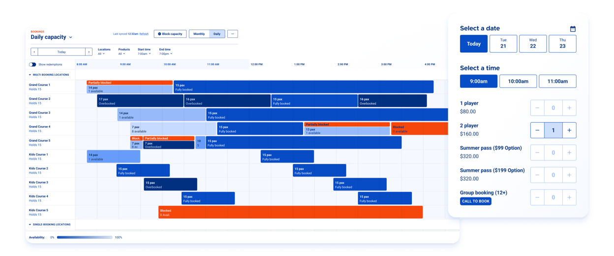Choose the 9:00am time slot
The width and height of the screenshot is (614, 256).
pos(479,81)
